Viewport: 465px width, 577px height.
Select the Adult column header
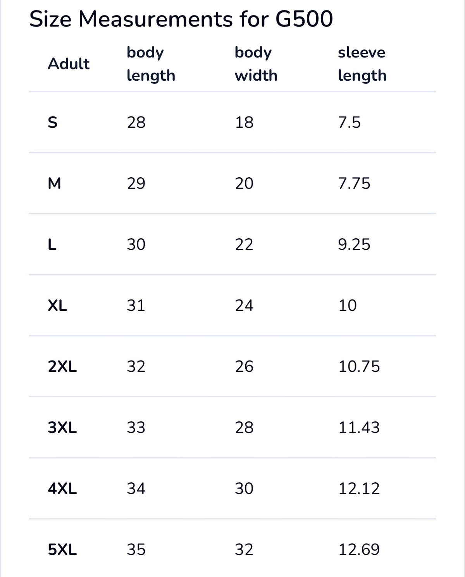point(69,64)
